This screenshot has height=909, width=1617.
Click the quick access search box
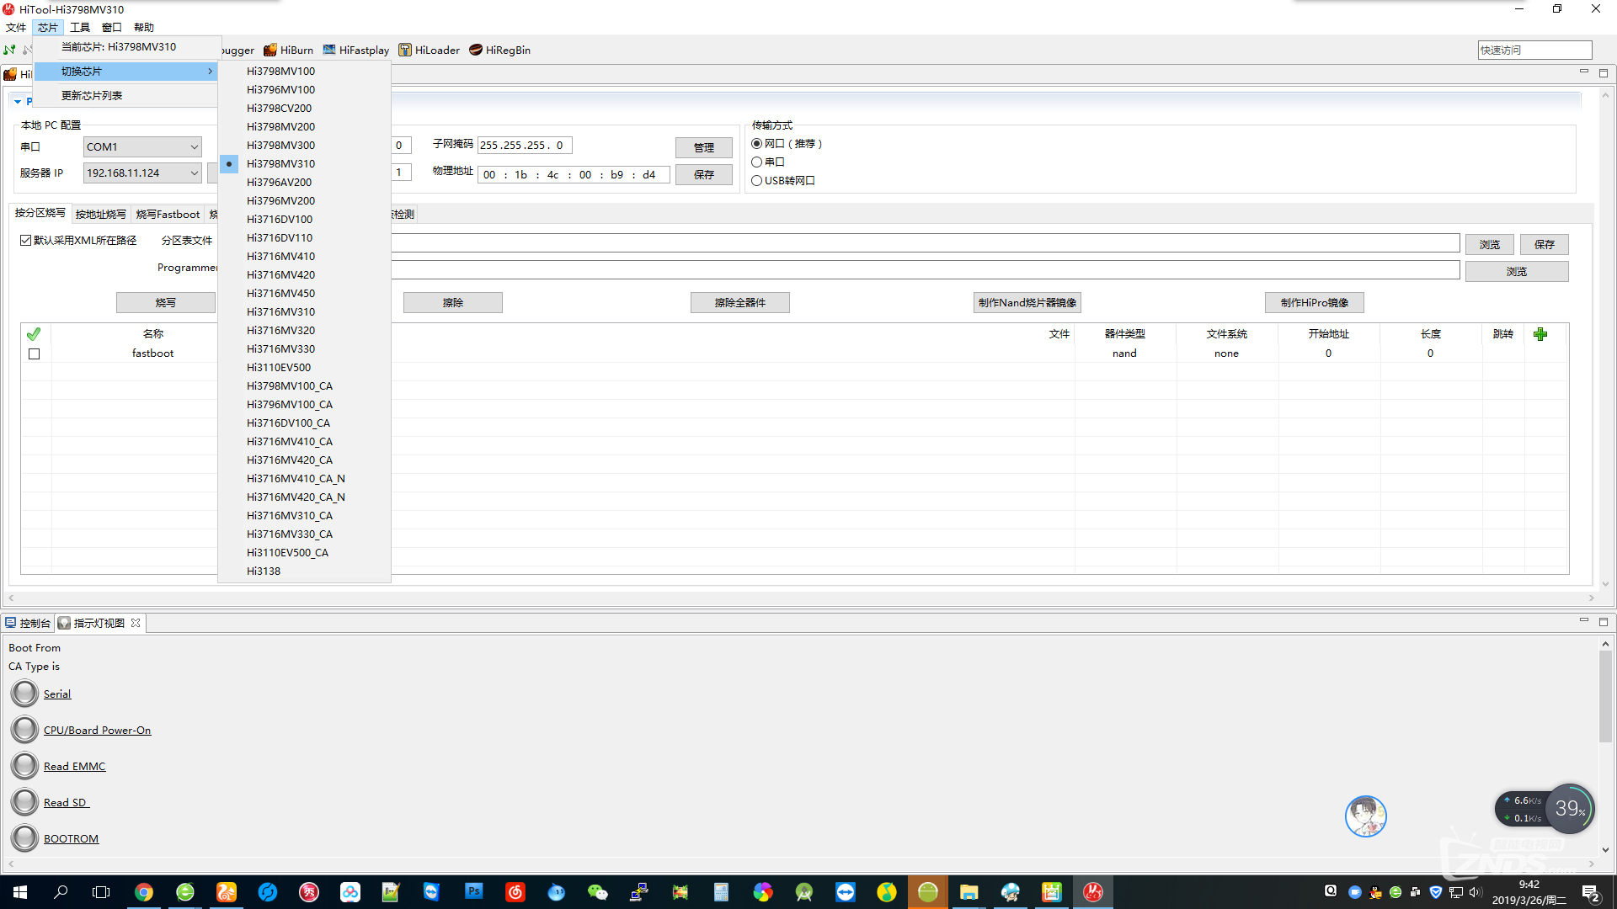pos(1534,50)
